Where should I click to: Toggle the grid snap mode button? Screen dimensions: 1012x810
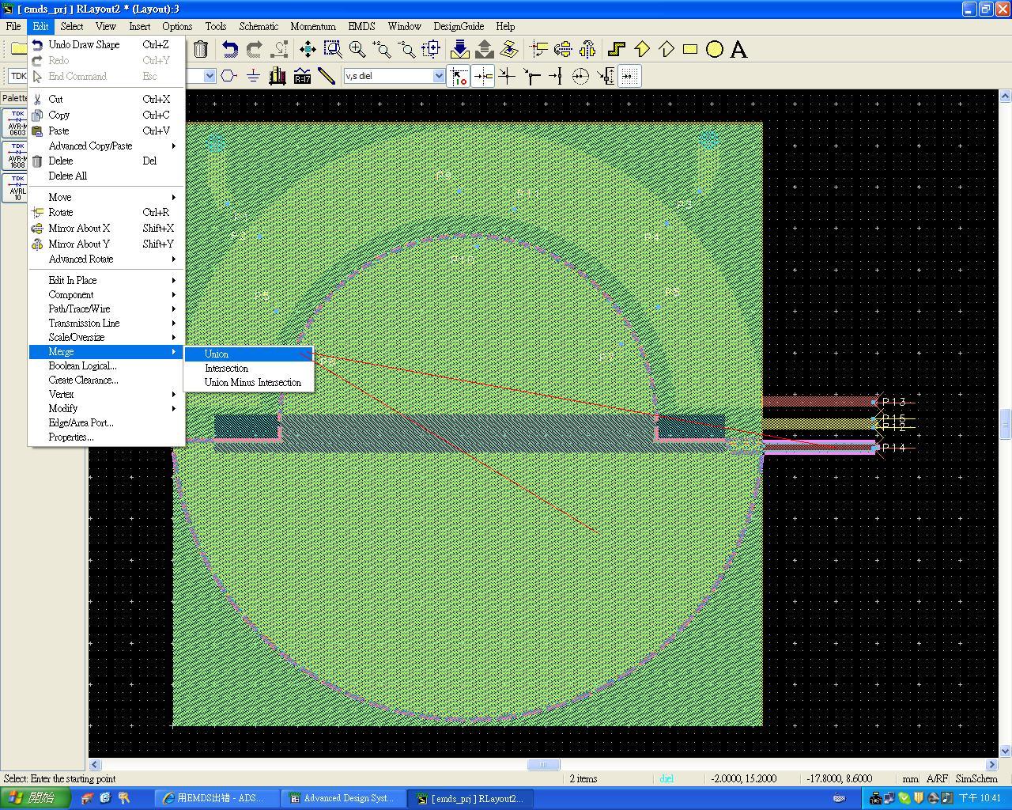[x=630, y=76]
